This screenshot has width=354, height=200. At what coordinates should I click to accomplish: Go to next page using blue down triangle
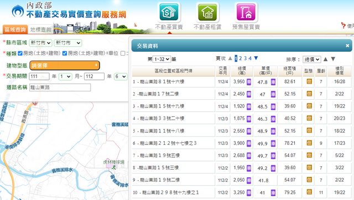pos(256,58)
